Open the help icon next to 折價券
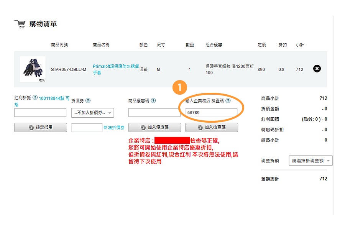345x230 pixels. (x=88, y=100)
